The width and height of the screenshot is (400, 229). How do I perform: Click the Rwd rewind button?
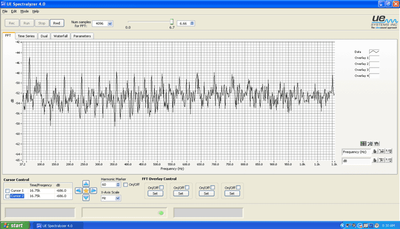click(x=57, y=23)
